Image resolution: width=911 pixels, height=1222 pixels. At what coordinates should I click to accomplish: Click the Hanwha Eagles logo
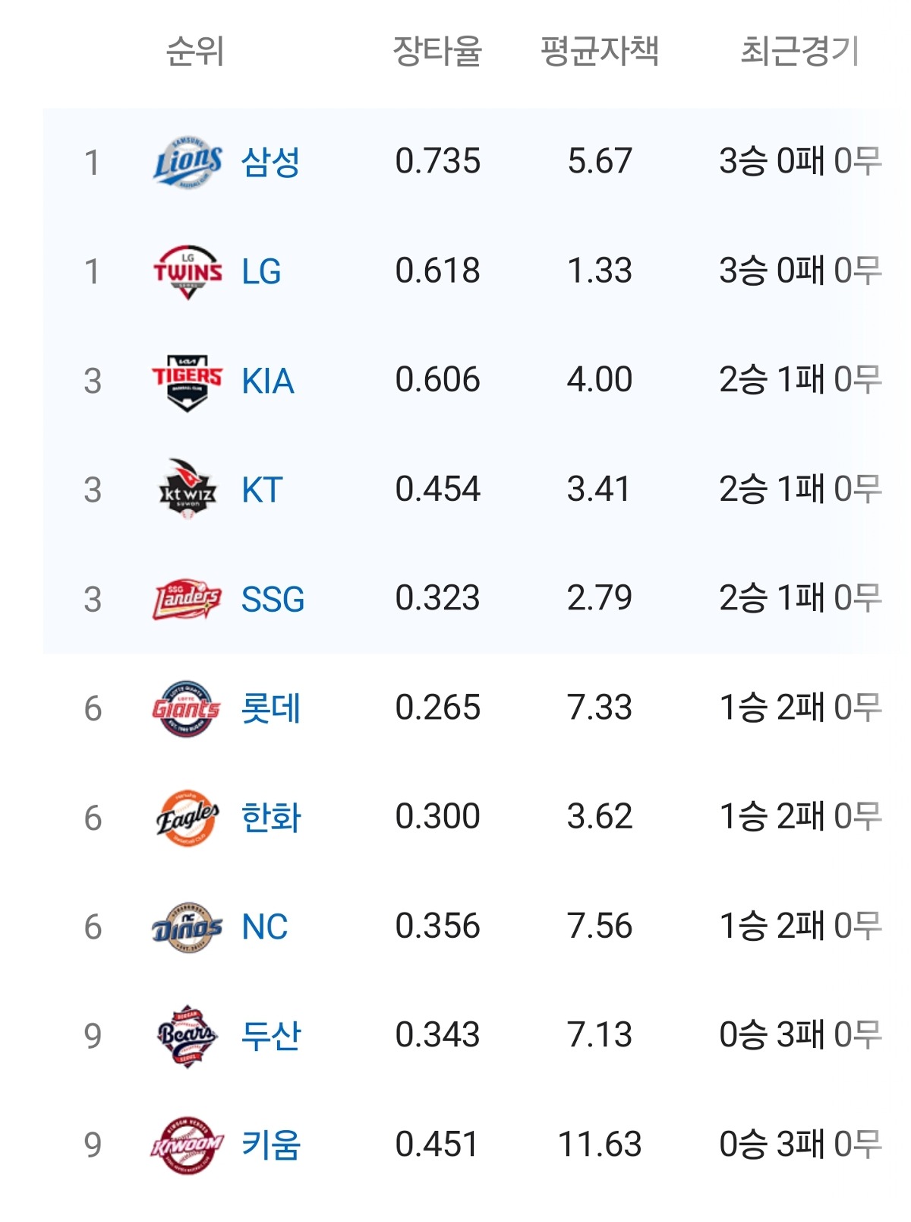187,818
